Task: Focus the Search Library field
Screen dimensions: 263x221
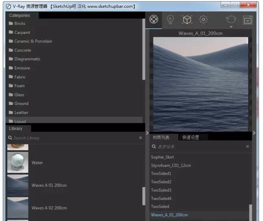Action: (x=75, y=138)
